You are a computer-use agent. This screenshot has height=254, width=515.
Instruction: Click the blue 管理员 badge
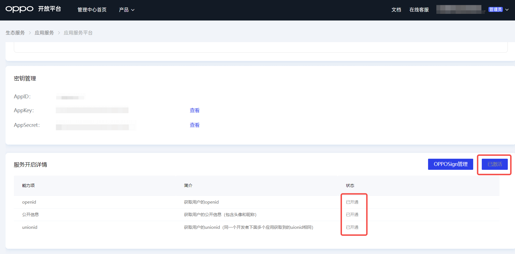tap(495, 9)
